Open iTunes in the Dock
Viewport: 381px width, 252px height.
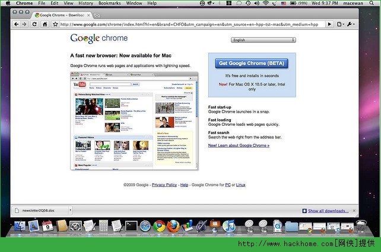coord(228,227)
